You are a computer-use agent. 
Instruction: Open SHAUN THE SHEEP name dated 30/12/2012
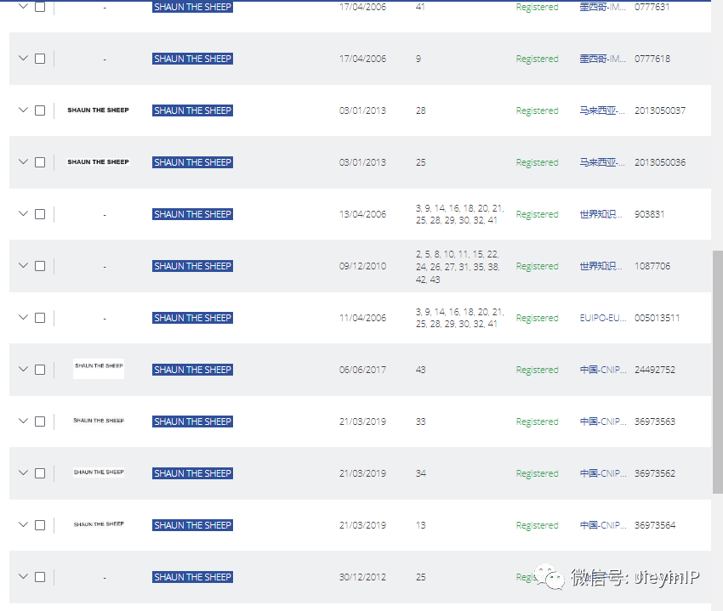point(192,577)
